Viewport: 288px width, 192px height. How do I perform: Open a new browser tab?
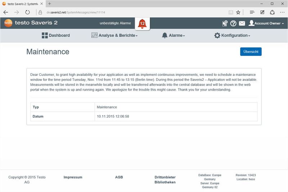(x=49, y=4)
